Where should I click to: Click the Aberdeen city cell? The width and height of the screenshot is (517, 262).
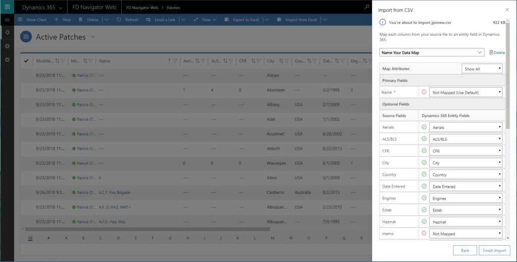(x=276, y=90)
